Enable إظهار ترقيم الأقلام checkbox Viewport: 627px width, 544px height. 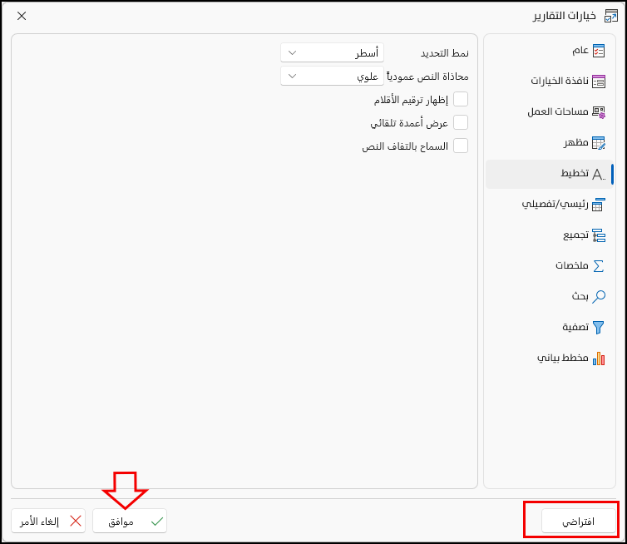(461, 99)
